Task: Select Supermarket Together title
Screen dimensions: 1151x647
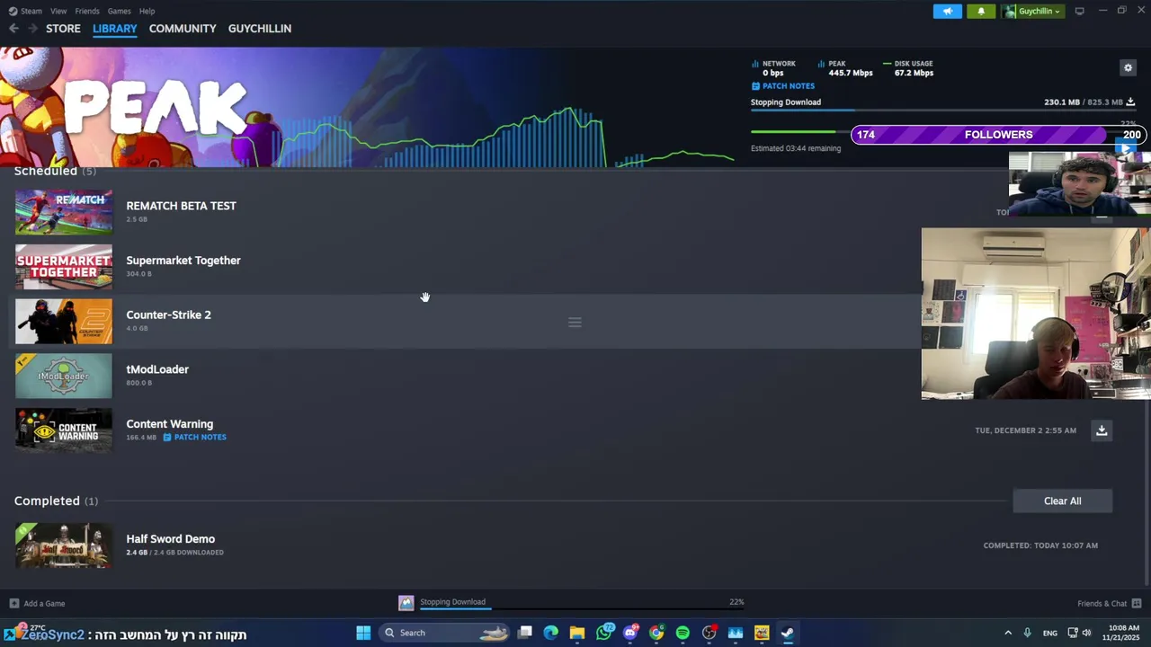Action: click(x=183, y=261)
